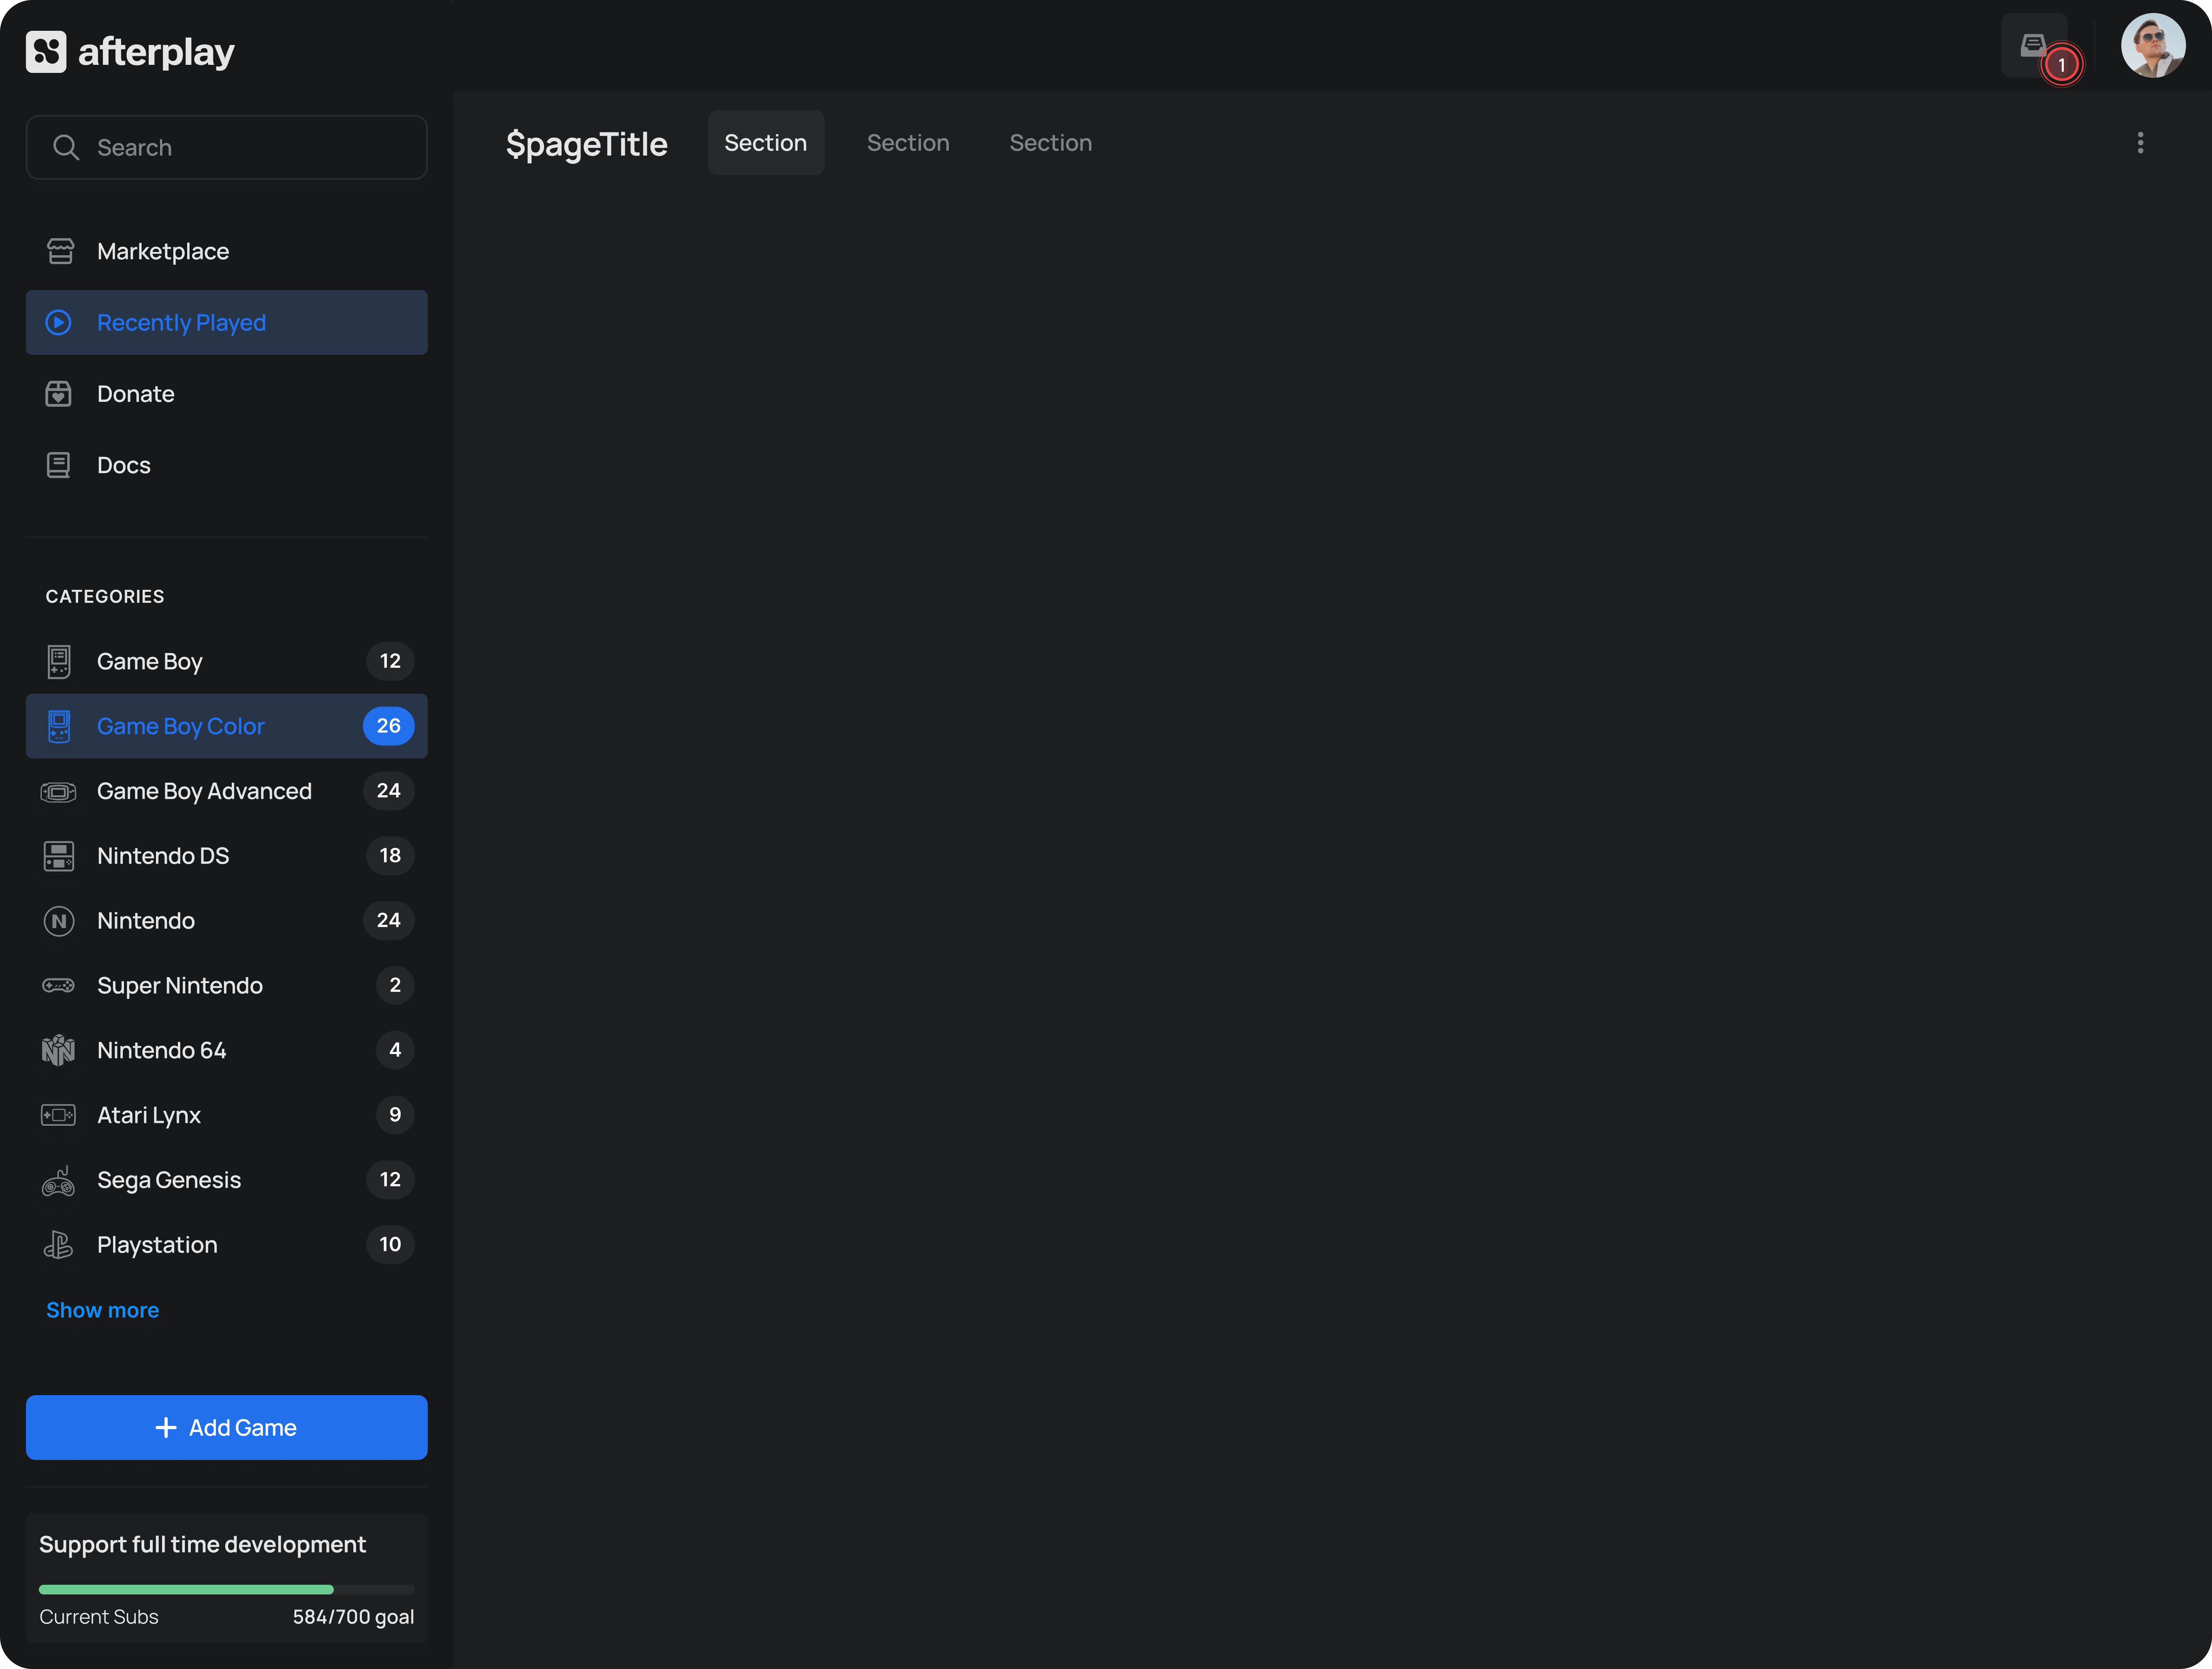Click the subscription goal progress bar
2212x1669 pixels.
(x=226, y=1589)
